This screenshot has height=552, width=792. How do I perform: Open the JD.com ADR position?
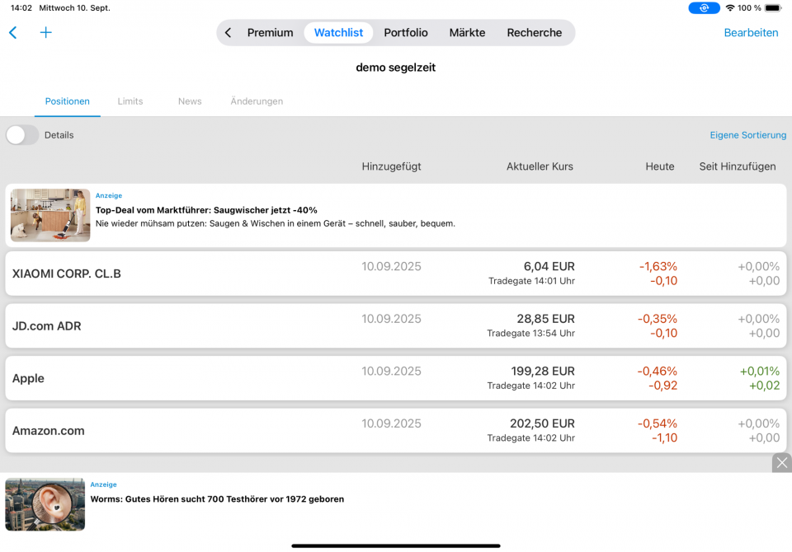[396, 326]
